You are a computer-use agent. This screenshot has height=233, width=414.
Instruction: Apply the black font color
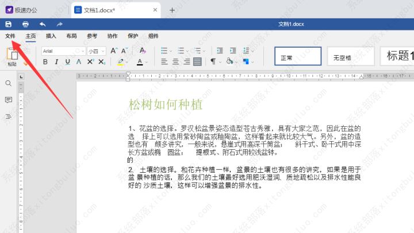[140, 62]
